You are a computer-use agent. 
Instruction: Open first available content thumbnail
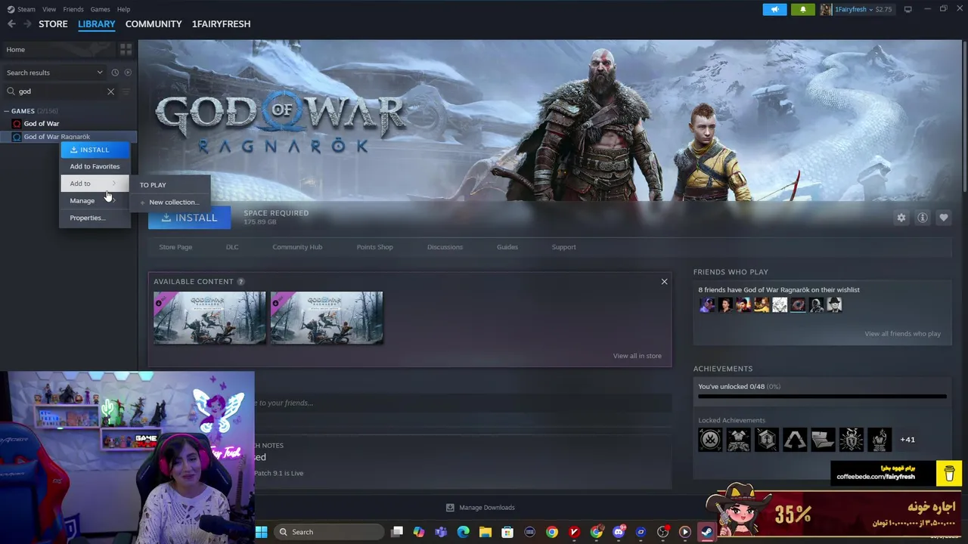click(209, 318)
